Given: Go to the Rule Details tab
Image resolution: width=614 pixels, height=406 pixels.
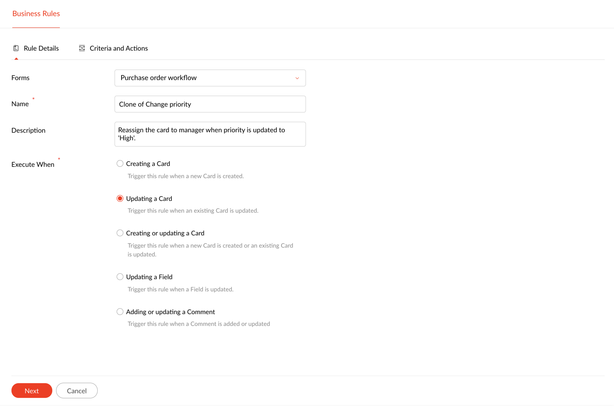Looking at the screenshot, I should pyautogui.click(x=41, y=48).
